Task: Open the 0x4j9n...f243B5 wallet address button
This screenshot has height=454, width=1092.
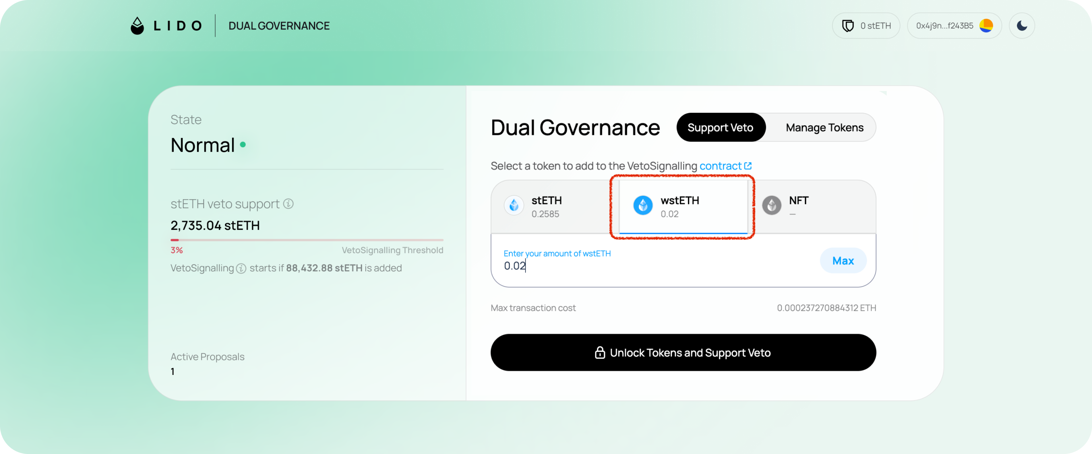Action: point(954,26)
